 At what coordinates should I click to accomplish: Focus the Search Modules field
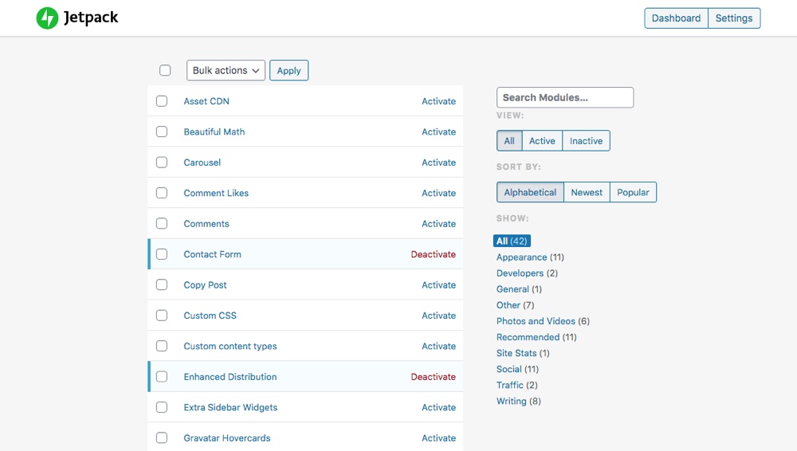pos(565,97)
